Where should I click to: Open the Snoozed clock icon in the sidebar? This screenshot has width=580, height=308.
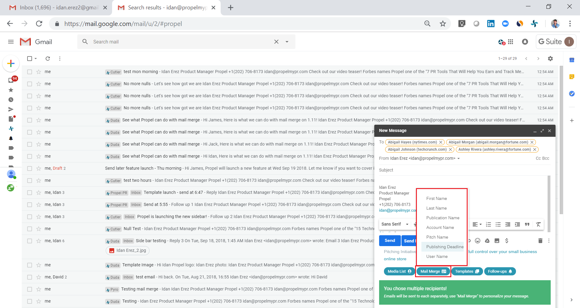11,100
